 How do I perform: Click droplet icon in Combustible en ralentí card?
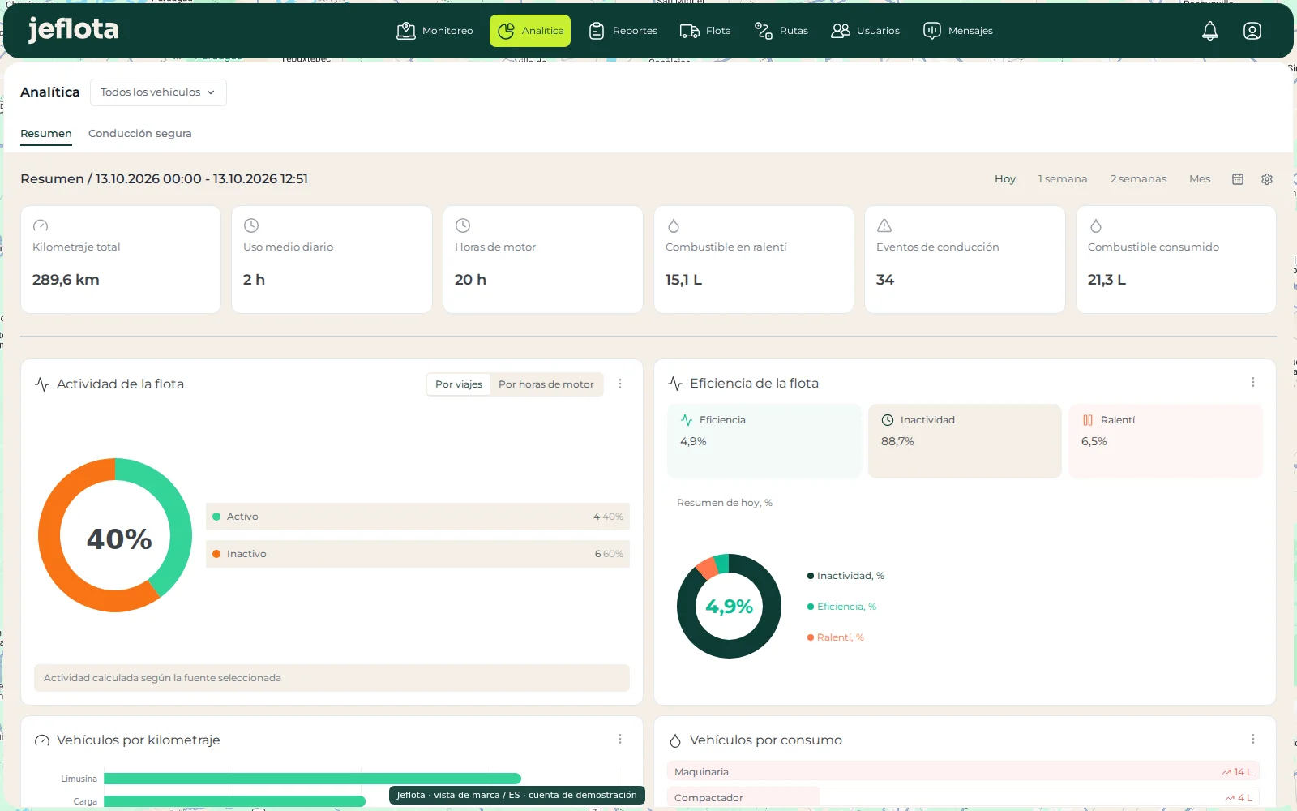click(x=674, y=225)
